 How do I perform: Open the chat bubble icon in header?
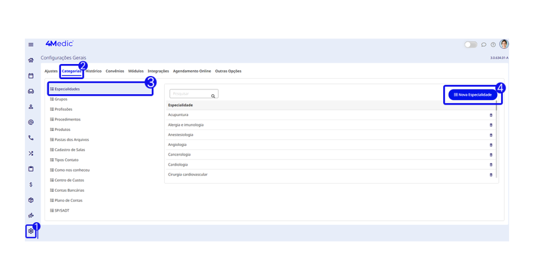[484, 45]
